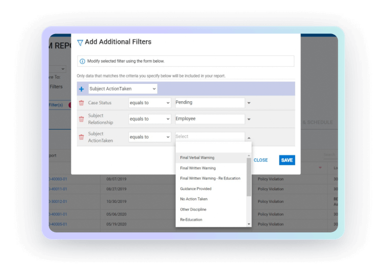Click the funnel icon beside Add Additional Filters

[x=80, y=43]
